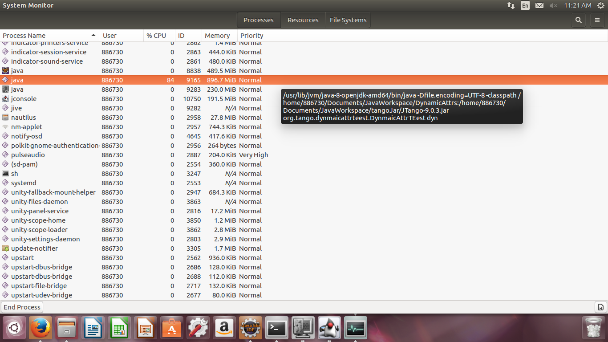The width and height of the screenshot is (608, 342).
Task: Sort by User column header
Action: [x=122, y=36]
